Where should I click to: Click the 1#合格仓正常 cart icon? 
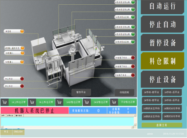[x=60, y=102]
